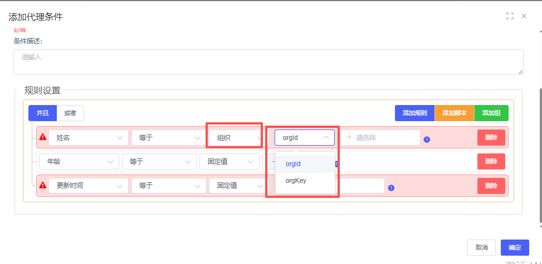
Task: Open the 组织 value type dropdown
Action: (x=235, y=138)
